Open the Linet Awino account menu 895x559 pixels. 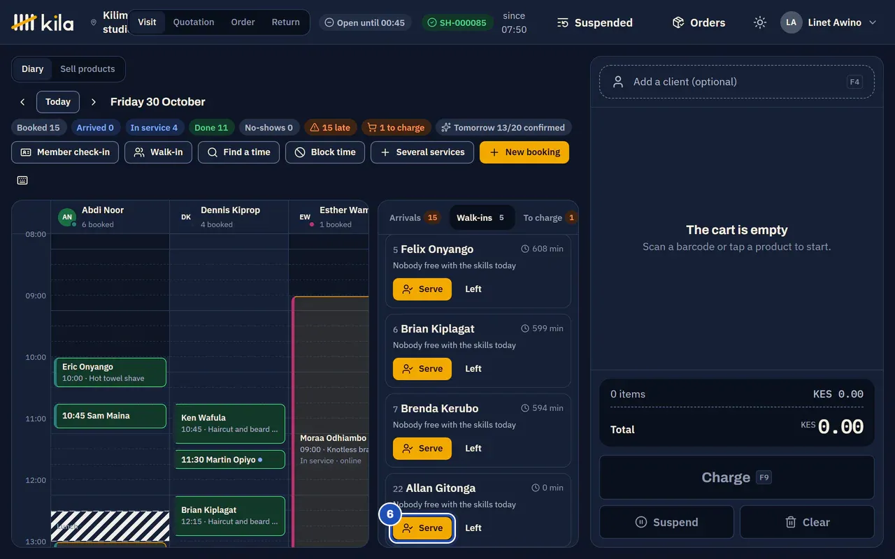point(829,22)
